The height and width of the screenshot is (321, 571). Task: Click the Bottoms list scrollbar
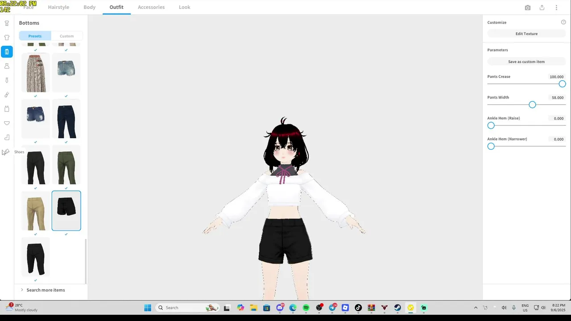point(86,261)
